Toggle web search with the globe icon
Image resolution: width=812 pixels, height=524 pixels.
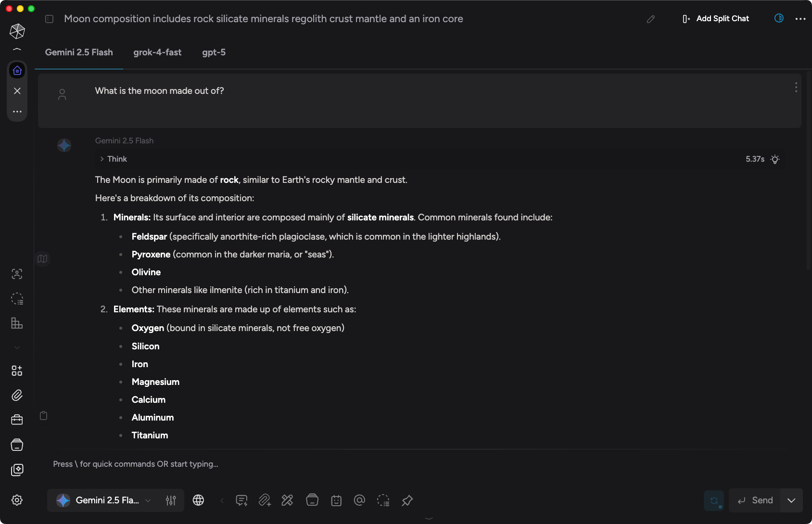pos(198,500)
